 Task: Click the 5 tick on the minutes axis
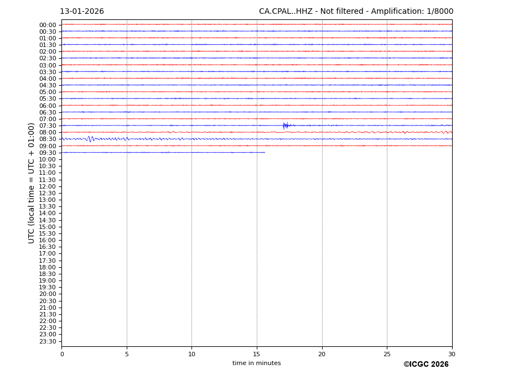pyautogui.click(x=127, y=355)
